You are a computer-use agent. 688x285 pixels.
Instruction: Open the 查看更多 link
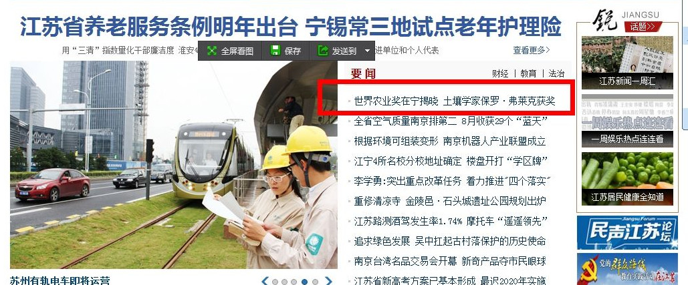531,50
